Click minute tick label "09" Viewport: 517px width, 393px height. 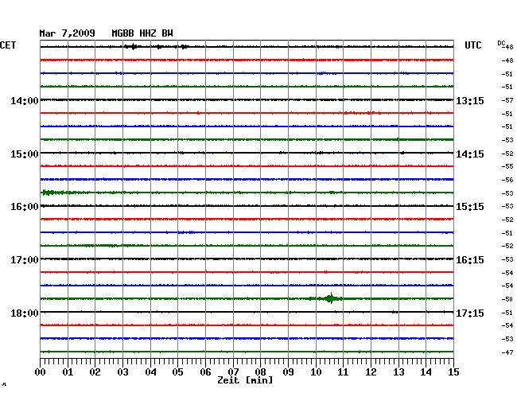(288, 372)
